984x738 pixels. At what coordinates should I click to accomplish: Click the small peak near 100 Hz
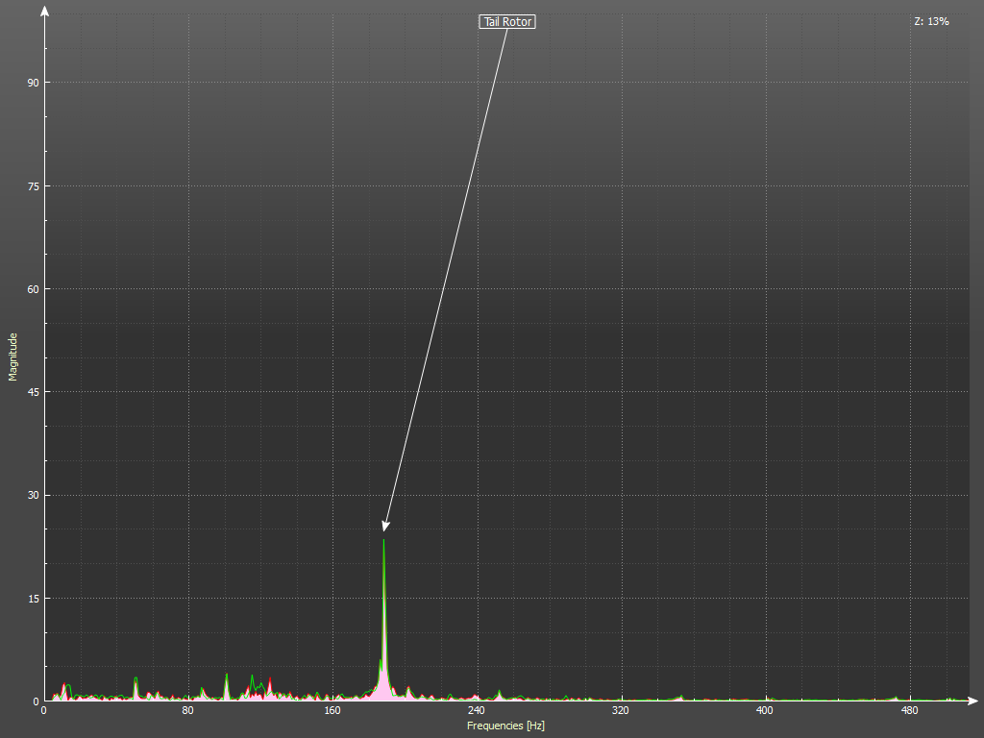(x=227, y=676)
